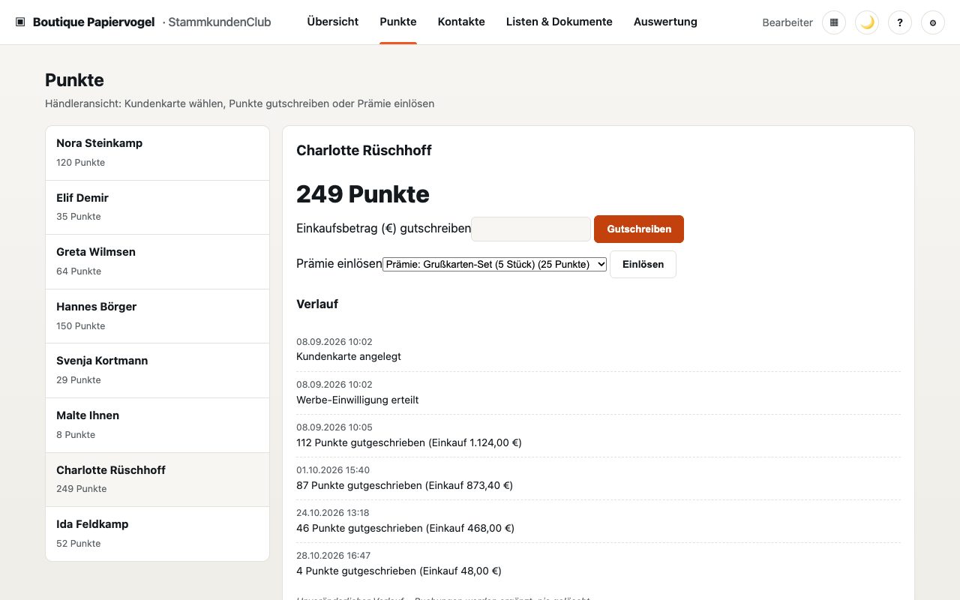Click the 'Werbe-Einwilligung erteilt' entry
960x600 pixels.
point(358,400)
